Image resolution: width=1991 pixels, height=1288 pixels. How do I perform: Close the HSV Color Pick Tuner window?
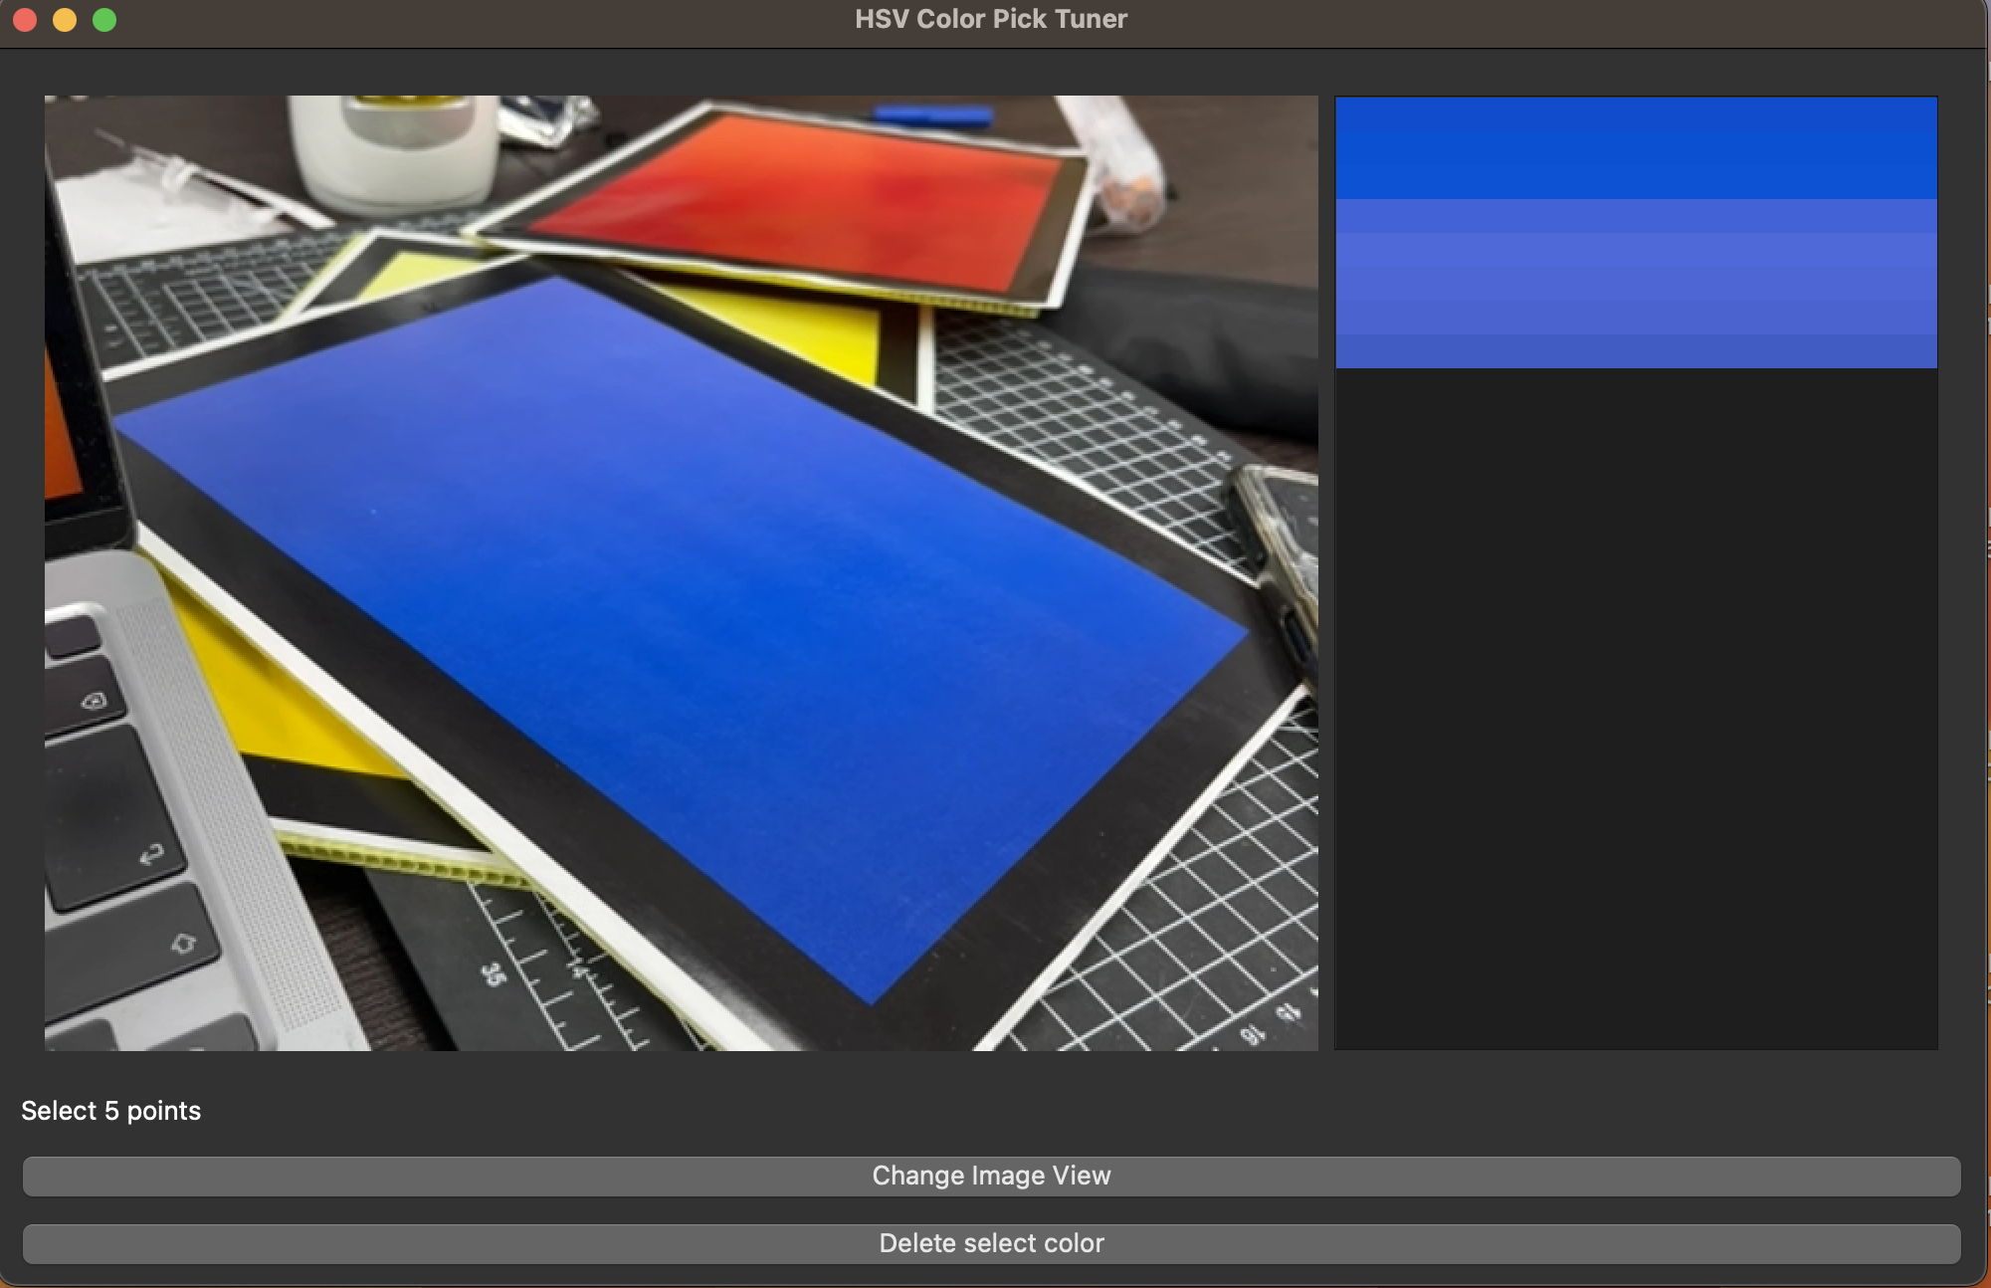(x=25, y=20)
